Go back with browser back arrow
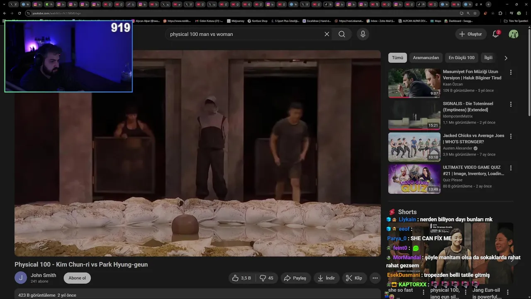The height and width of the screenshot is (299, 531). click(5, 13)
